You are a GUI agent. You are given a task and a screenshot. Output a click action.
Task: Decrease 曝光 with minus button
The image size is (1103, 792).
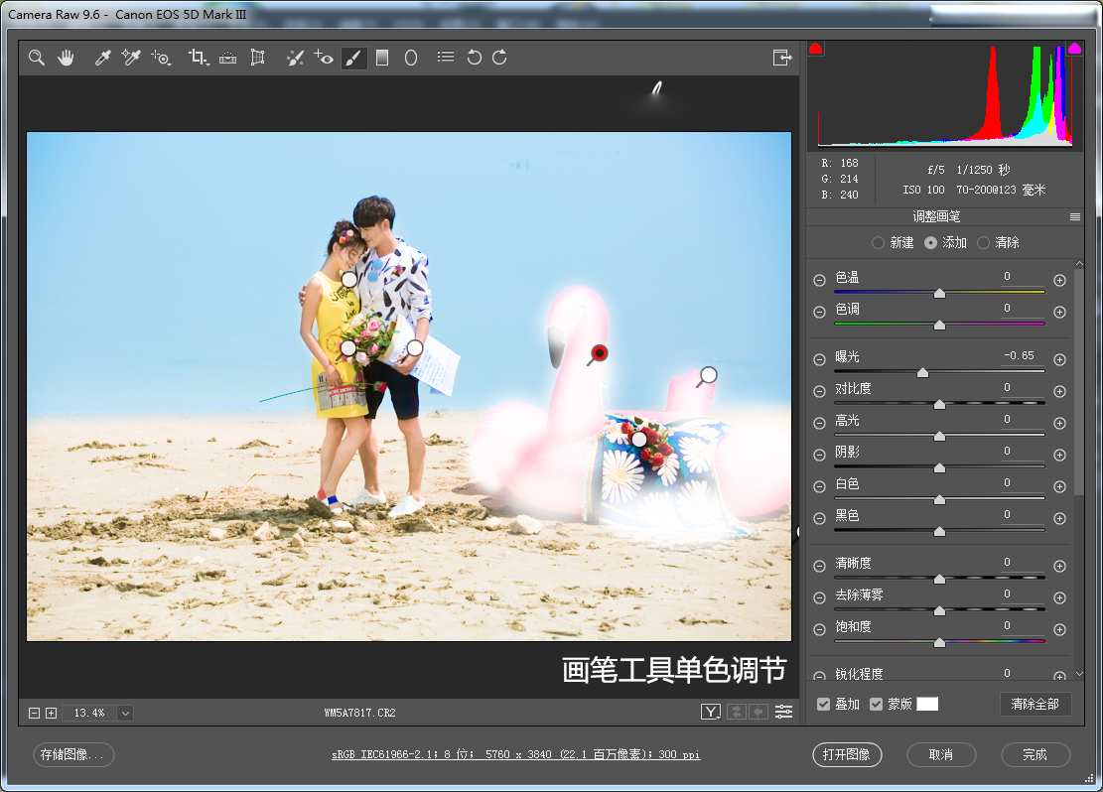point(819,359)
